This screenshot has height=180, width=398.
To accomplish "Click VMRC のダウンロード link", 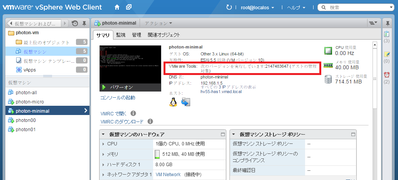I will coord(122,122).
